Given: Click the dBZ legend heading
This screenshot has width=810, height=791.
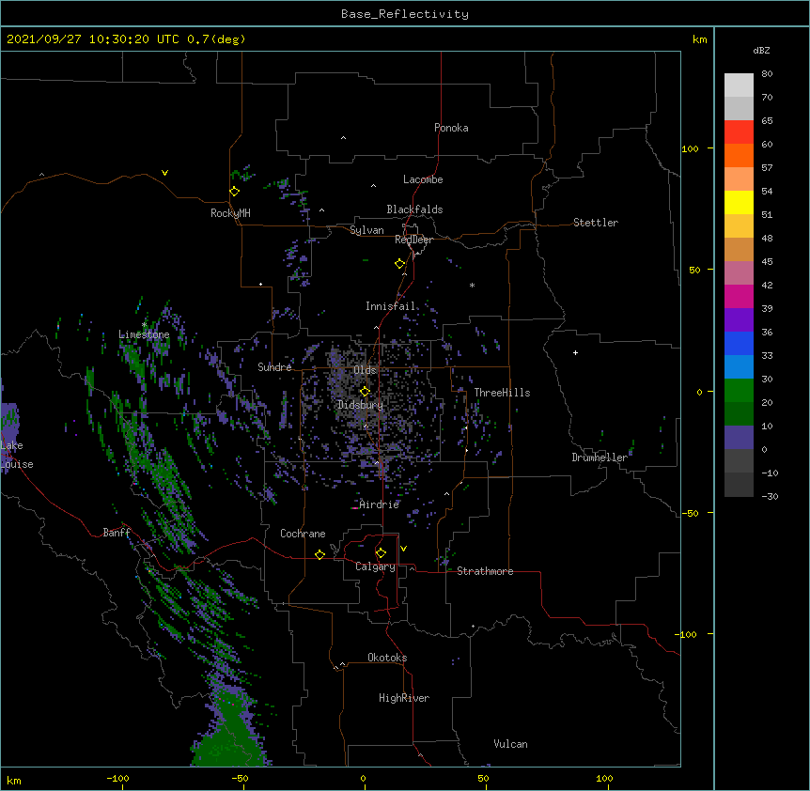Looking at the screenshot, I should pyautogui.click(x=761, y=50).
